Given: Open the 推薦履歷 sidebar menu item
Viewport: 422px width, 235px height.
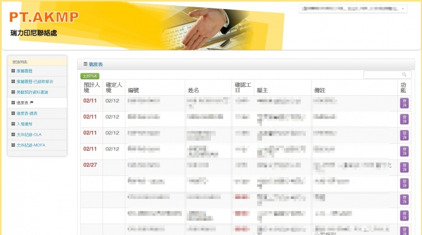Looking at the screenshot, I should (25, 71).
